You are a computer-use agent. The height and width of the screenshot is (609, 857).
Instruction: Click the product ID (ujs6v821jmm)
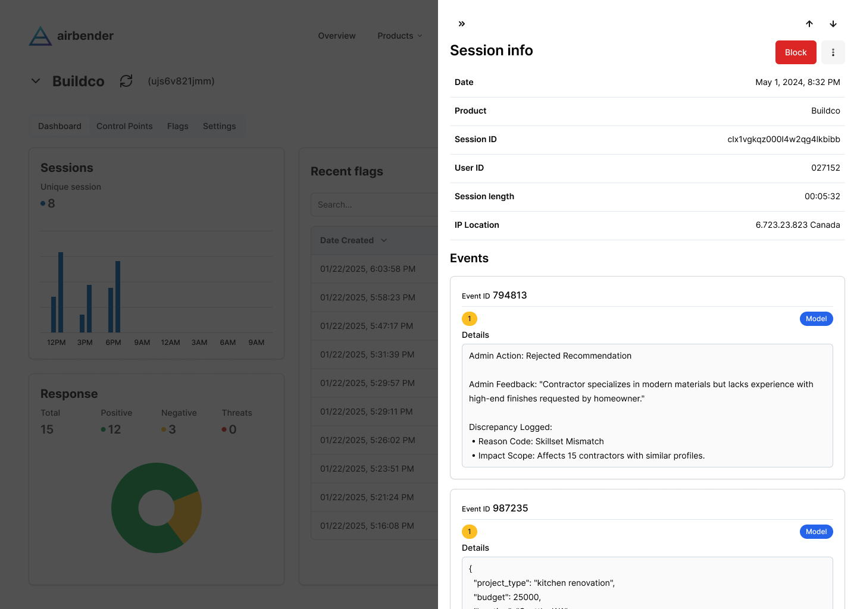coord(181,81)
